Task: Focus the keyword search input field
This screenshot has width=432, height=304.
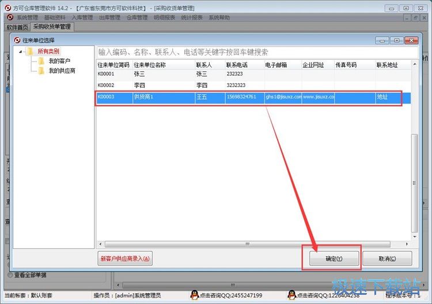Action: [257, 52]
